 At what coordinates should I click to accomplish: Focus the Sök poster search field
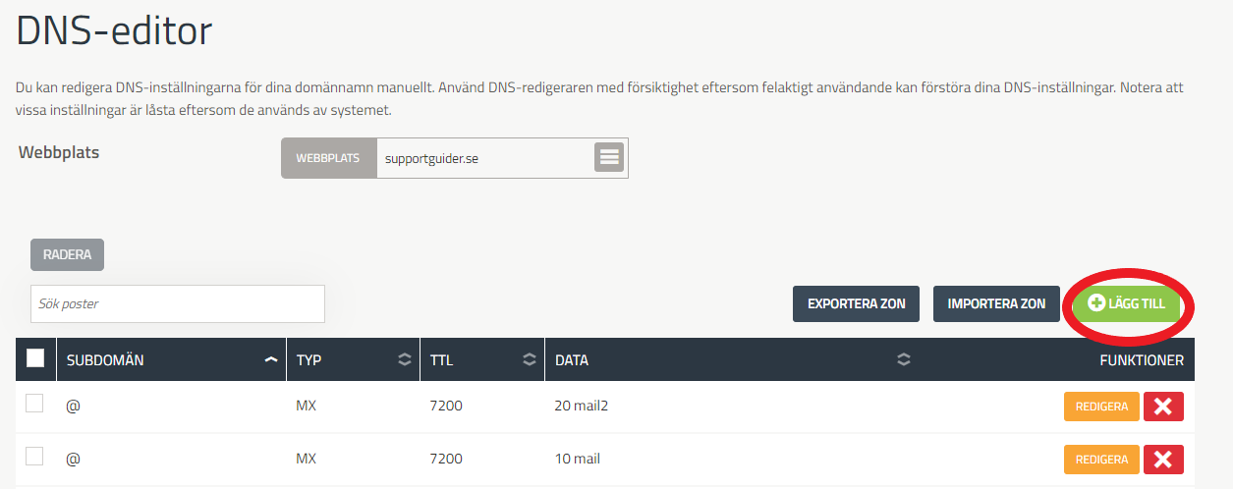pyautogui.click(x=178, y=303)
